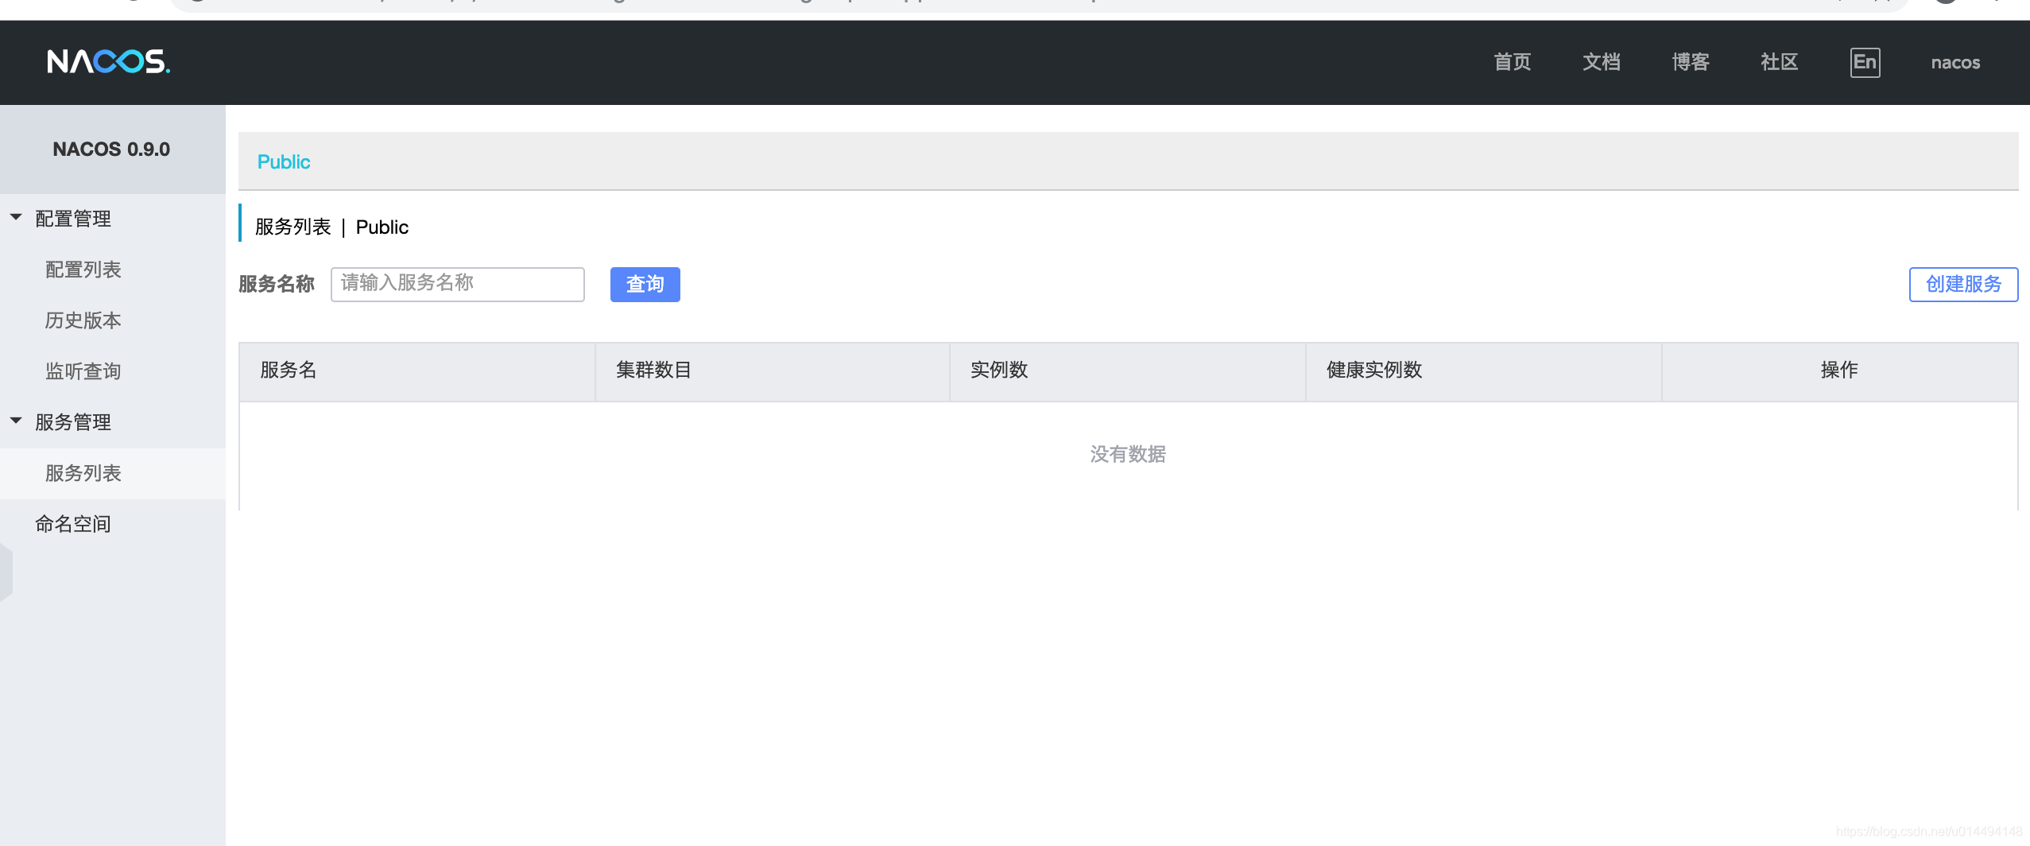Screen dimensions: 2030x846
Task: Open the 博客 menu item
Action: (x=1690, y=62)
